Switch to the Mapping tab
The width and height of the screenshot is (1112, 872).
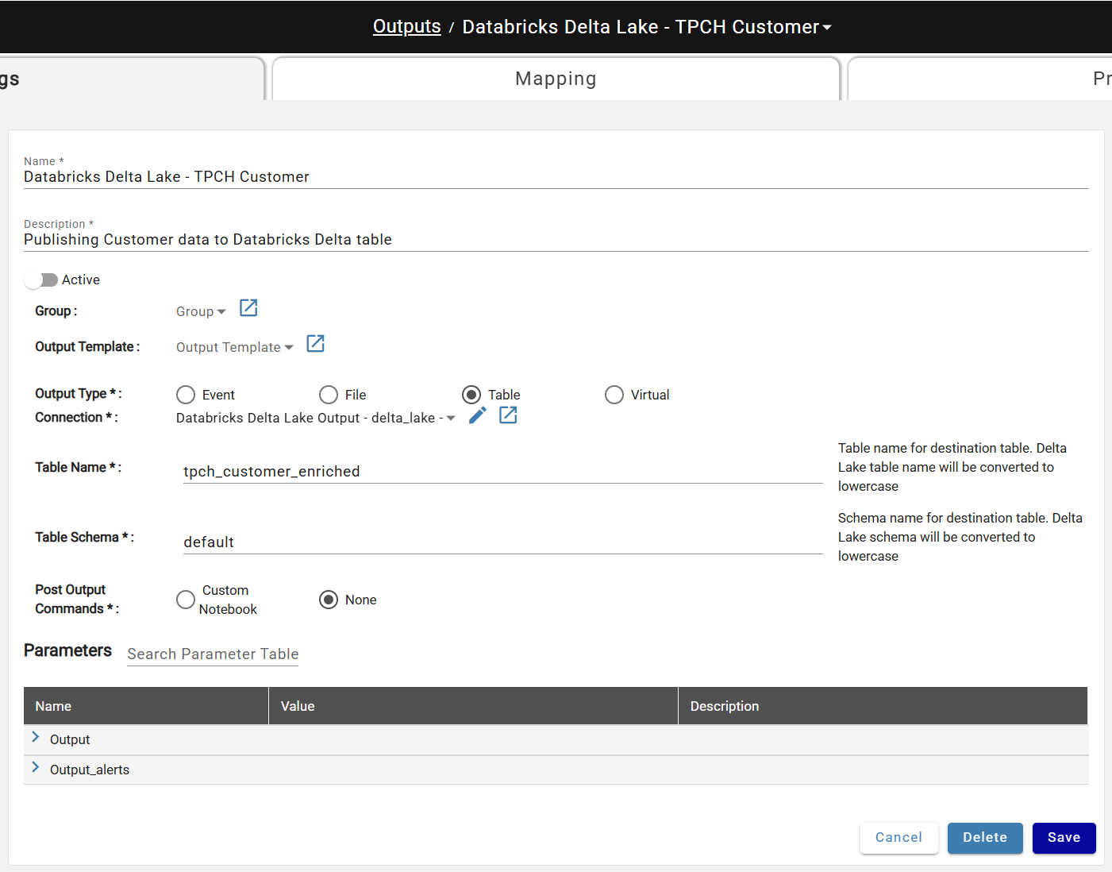(555, 78)
